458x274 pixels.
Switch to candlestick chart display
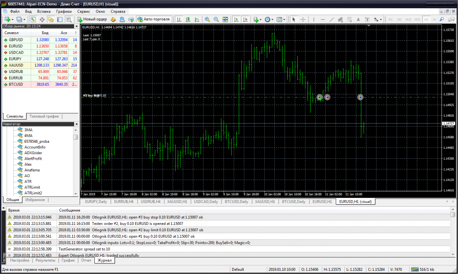[188, 19]
